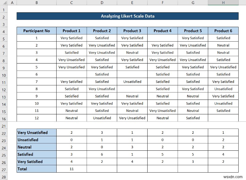This screenshot has height=180, width=246.
Task: Select the Very Satisfied summary row label
Action: click(37, 162)
